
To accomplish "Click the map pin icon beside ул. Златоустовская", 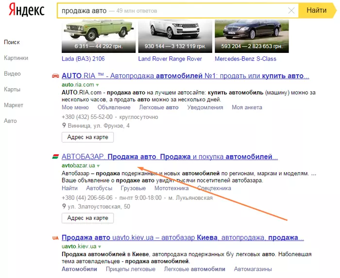I will pos(64,206).
